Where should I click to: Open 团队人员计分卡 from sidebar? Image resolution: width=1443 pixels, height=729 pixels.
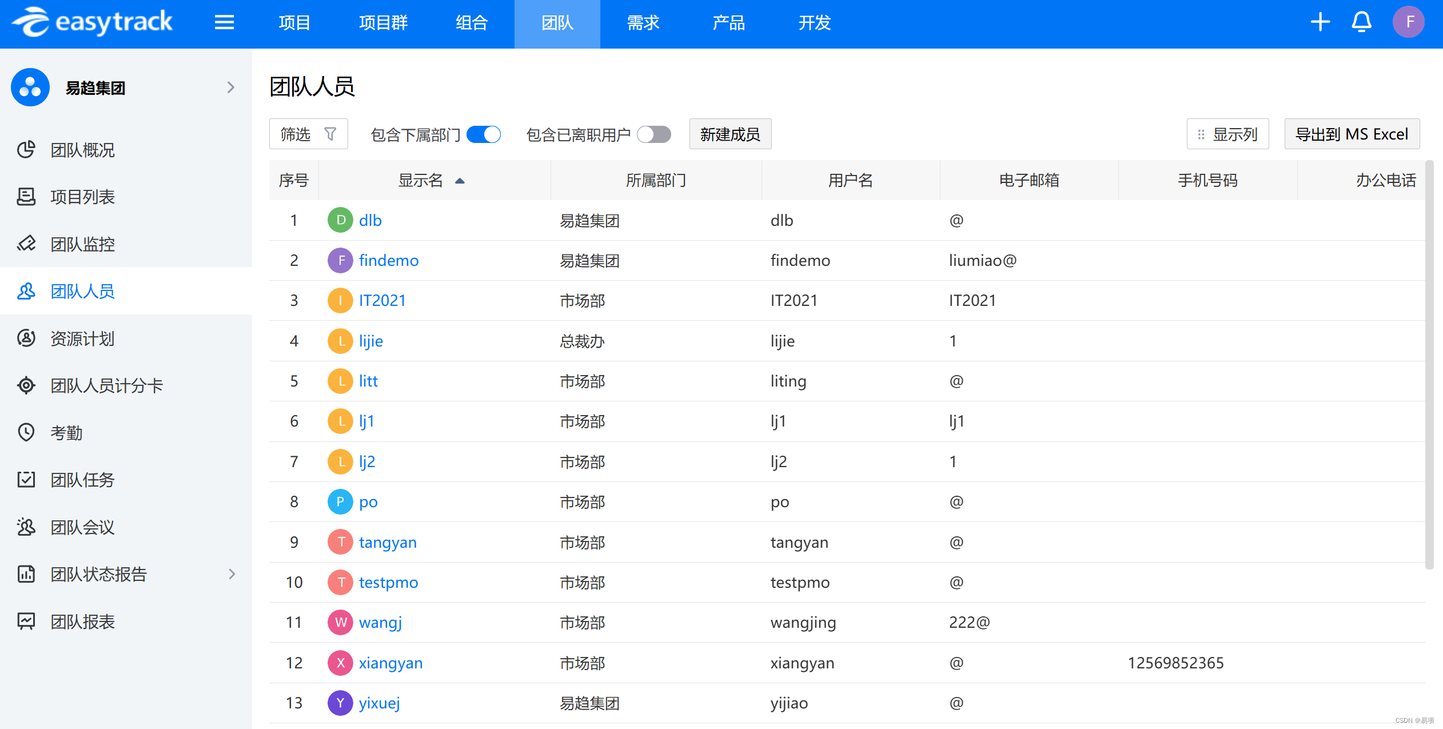pos(126,385)
